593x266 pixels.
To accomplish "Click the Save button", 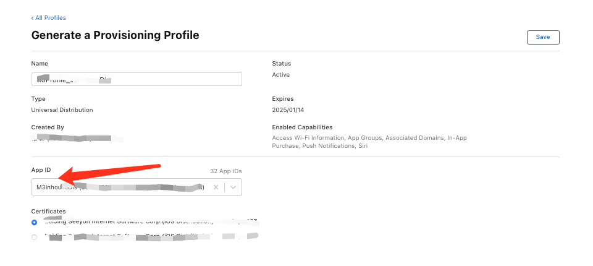I will pyautogui.click(x=542, y=37).
